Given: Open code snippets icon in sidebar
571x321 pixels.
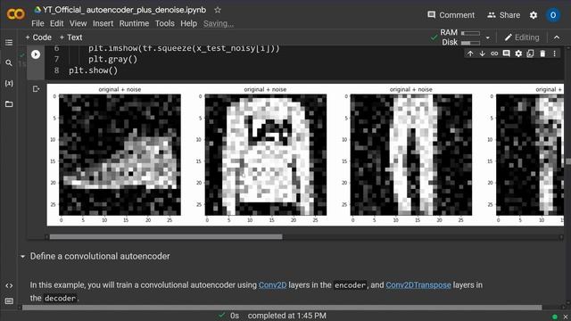Looking at the screenshot, I should (9, 285).
